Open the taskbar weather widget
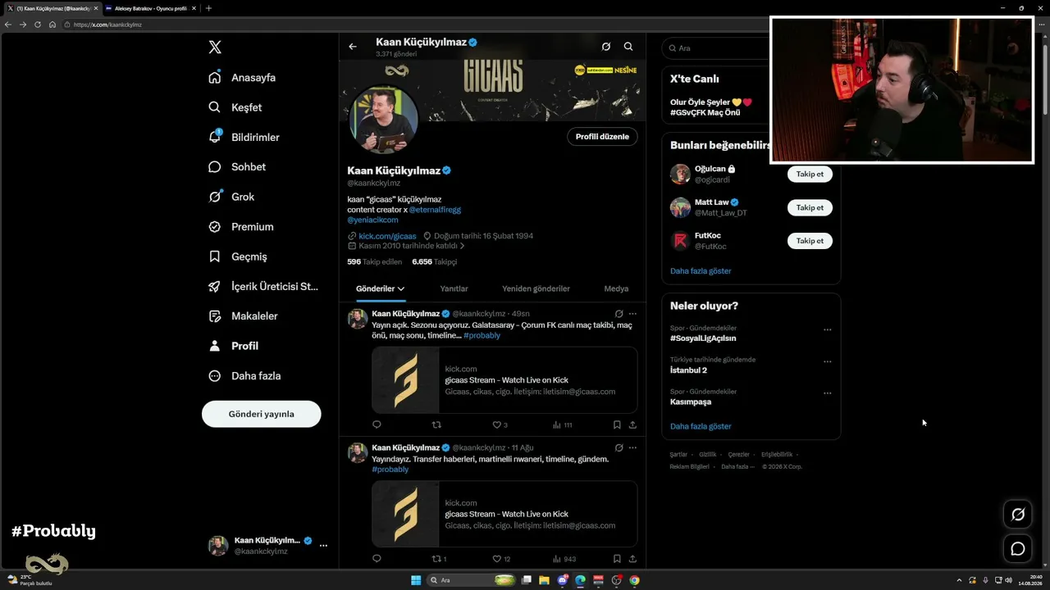The image size is (1050, 590). pos(30,580)
